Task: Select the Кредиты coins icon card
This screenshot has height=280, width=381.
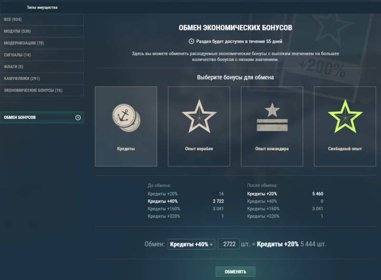Action: click(x=126, y=126)
